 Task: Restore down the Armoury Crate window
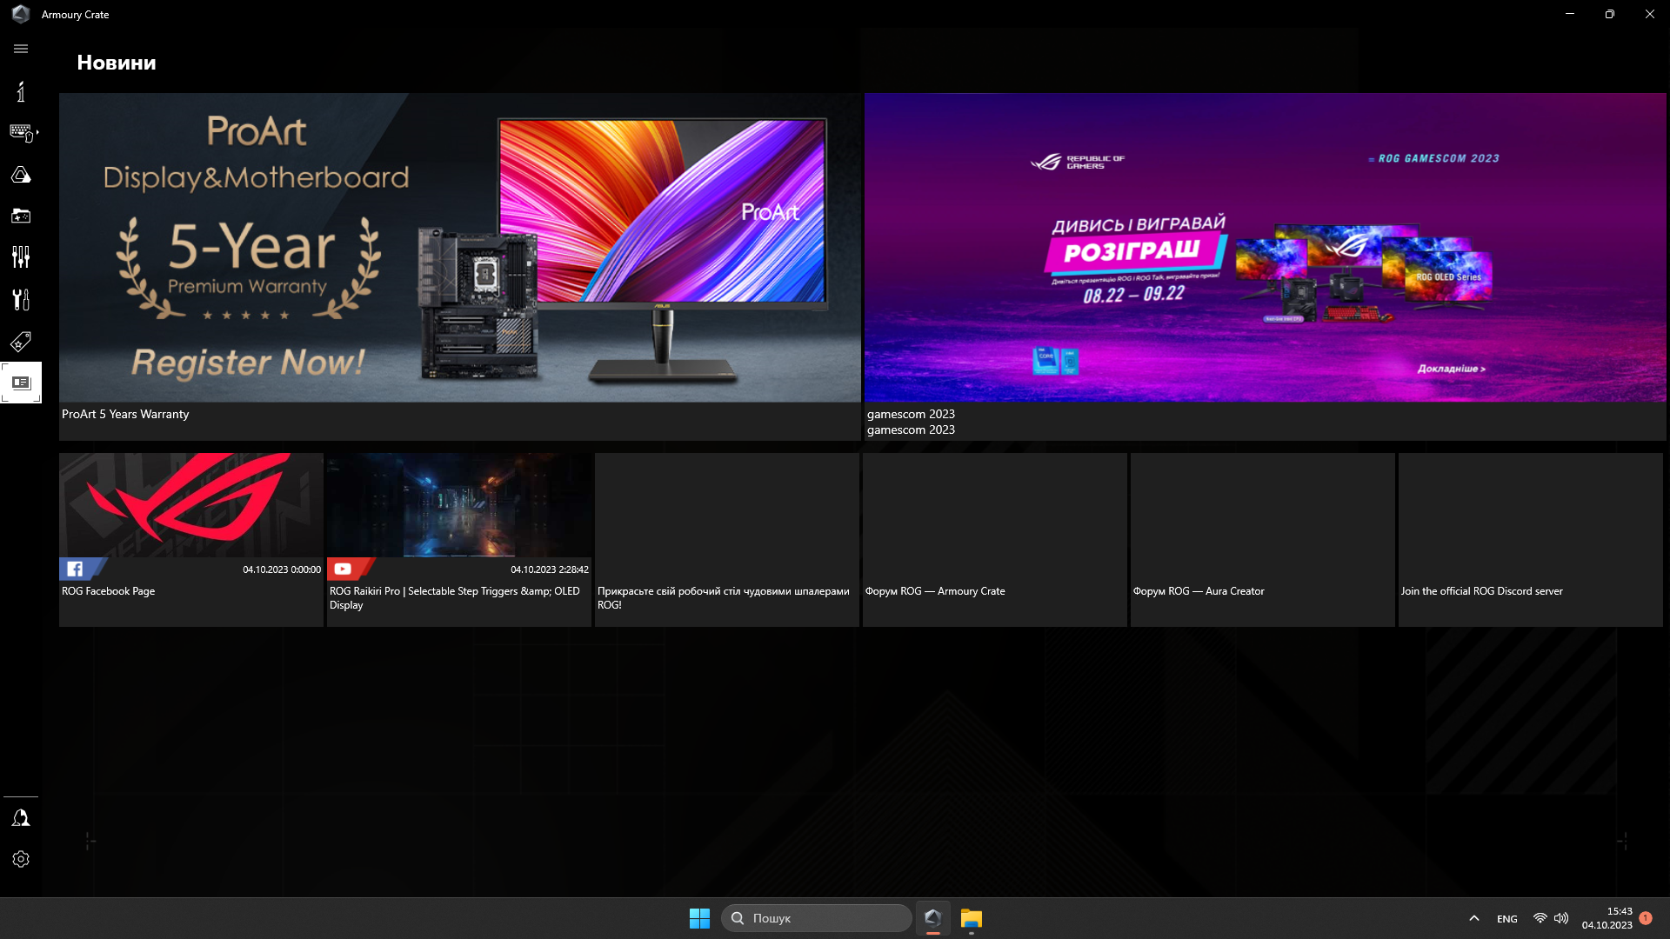pyautogui.click(x=1610, y=14)
